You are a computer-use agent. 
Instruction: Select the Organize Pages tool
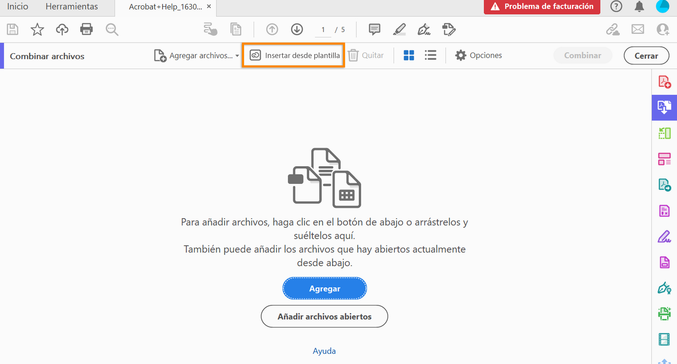click(x=664, y=133)
